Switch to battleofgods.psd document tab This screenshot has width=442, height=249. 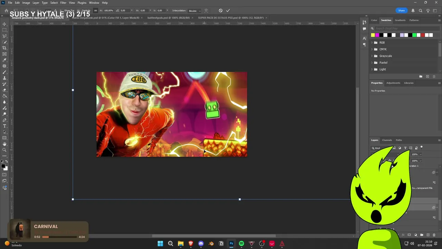[169, 18]
